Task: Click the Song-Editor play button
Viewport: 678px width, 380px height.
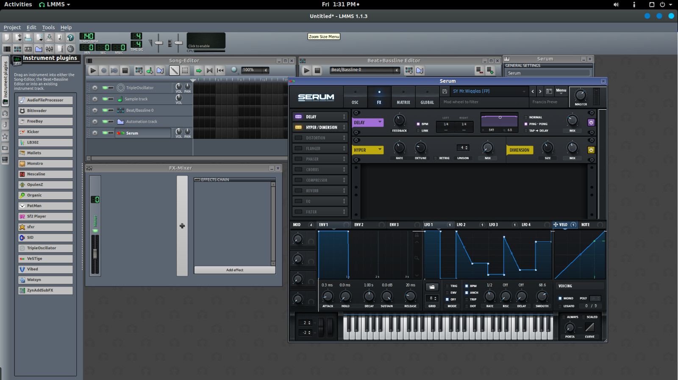Action: point(93,71)
